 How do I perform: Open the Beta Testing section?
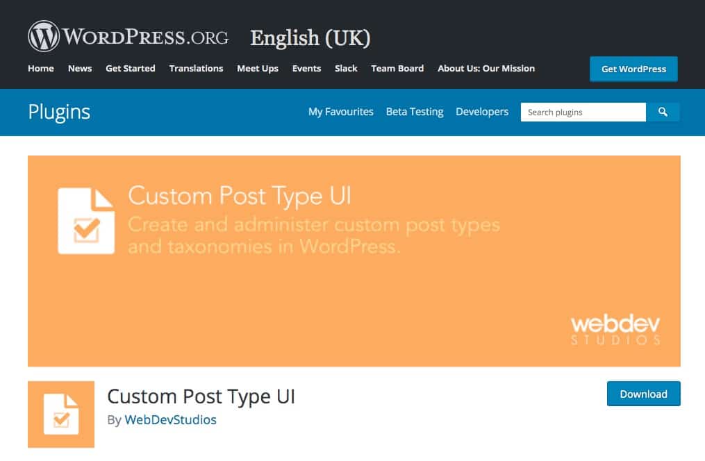click(x=415, y=112)
